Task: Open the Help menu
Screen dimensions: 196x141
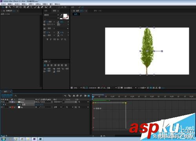Action: (x=57, y=4)
